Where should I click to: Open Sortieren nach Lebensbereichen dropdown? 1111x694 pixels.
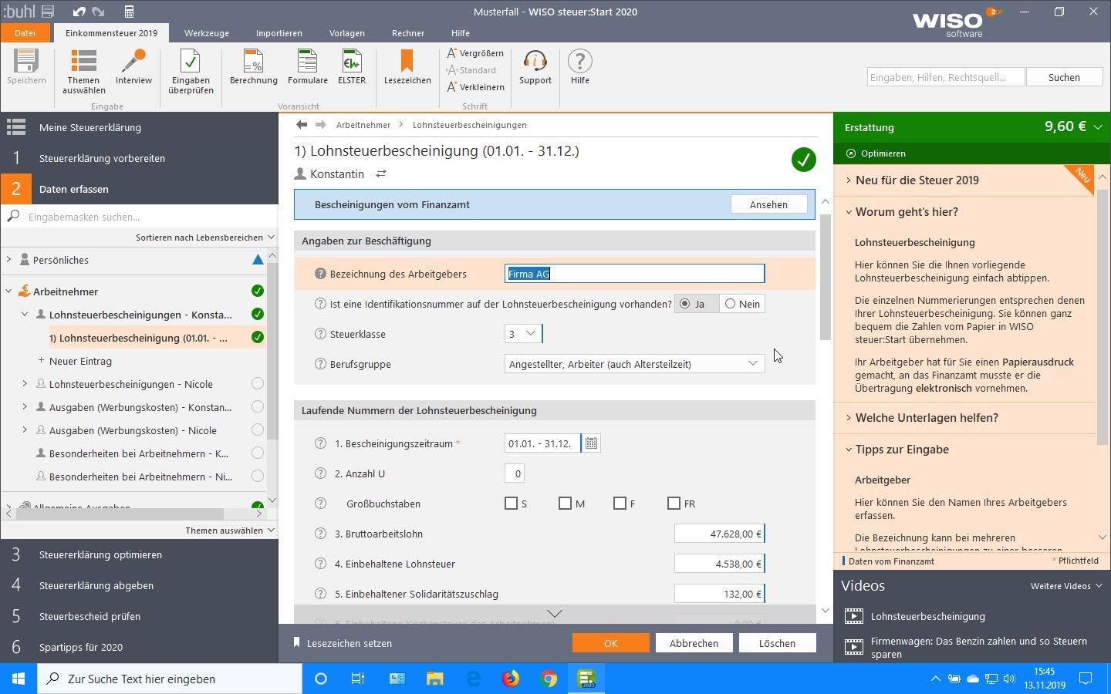204,238
